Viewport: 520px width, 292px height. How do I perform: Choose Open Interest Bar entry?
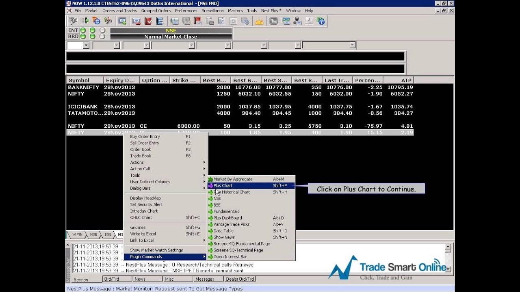(x=251, y=257)
